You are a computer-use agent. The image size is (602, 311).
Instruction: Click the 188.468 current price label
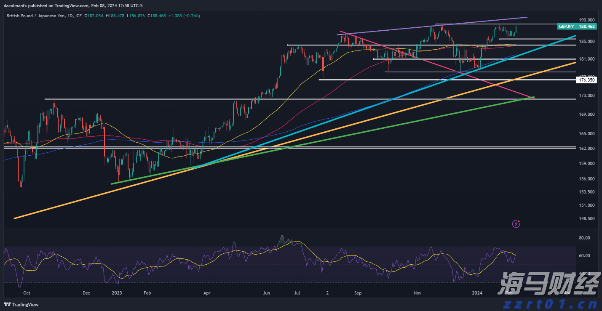[x=586, y=26]
